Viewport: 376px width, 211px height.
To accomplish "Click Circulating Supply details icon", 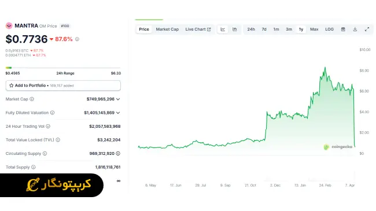I will point(118,153).
